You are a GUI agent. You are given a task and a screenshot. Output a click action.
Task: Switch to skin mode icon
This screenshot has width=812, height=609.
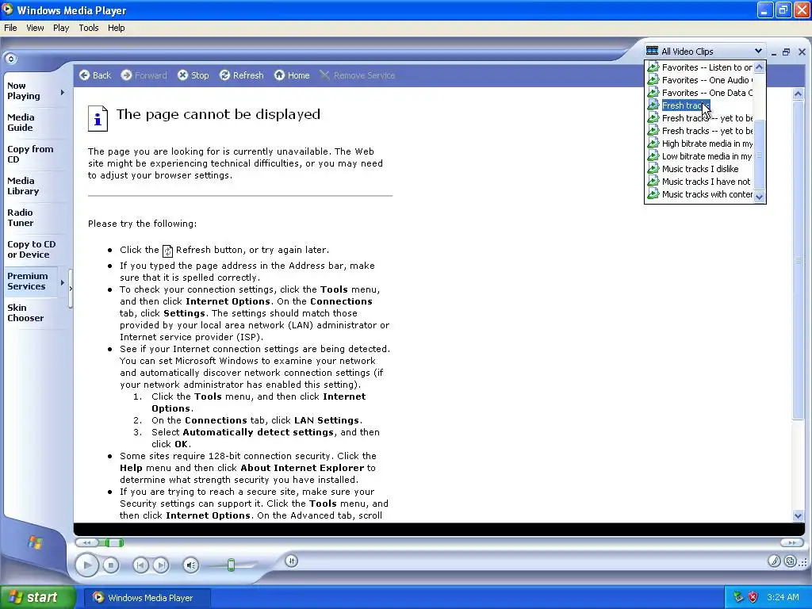[791, 561]
